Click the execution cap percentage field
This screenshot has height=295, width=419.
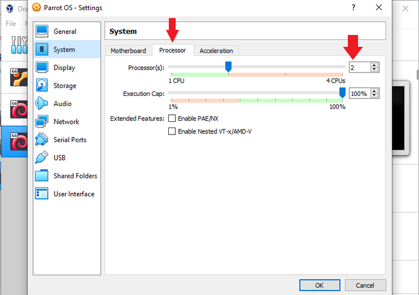point(360,94)
